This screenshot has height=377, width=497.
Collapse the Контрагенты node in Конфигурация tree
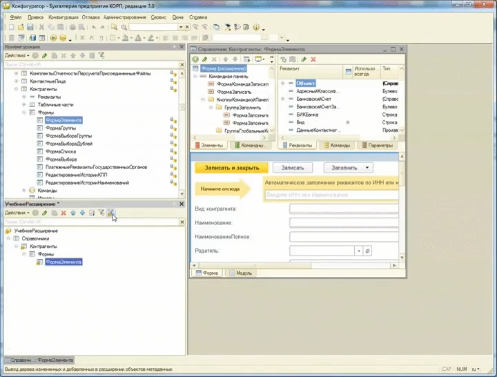pos(16,89)
